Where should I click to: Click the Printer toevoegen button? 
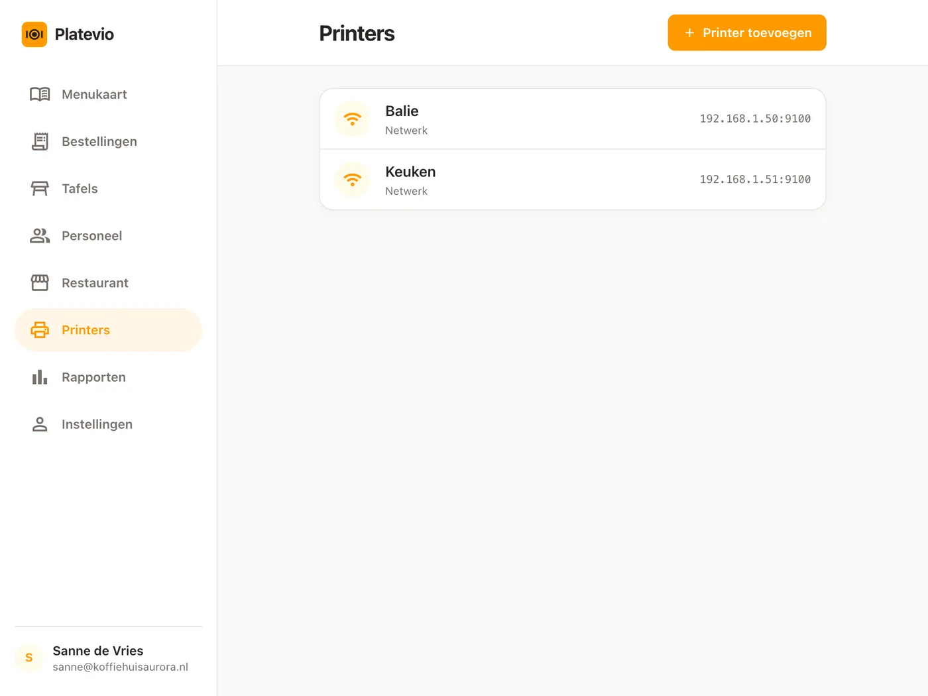(747, 32)
